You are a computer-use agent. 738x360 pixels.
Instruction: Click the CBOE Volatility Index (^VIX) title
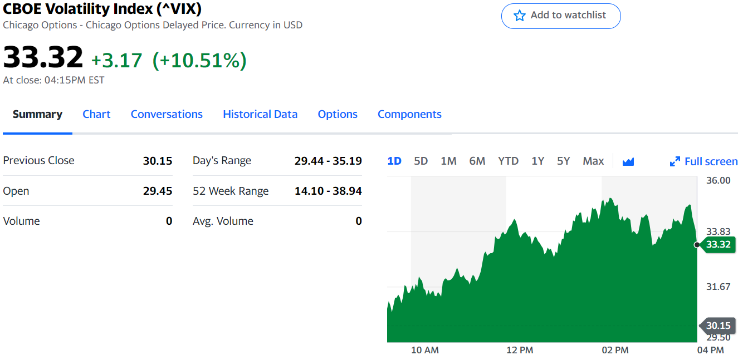click(102, 9)
